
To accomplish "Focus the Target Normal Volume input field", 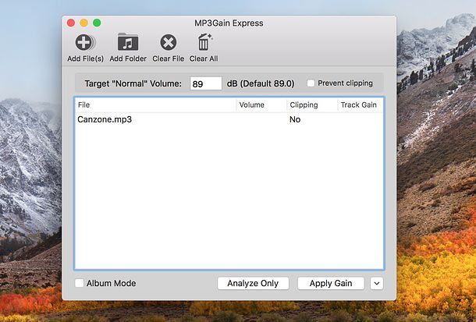I will pos(206,83).
